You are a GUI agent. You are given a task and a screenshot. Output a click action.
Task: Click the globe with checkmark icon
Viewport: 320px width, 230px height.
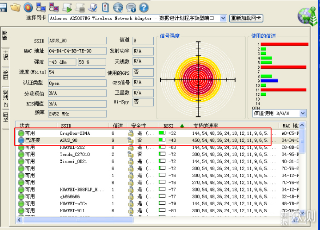tap(118, 8)
